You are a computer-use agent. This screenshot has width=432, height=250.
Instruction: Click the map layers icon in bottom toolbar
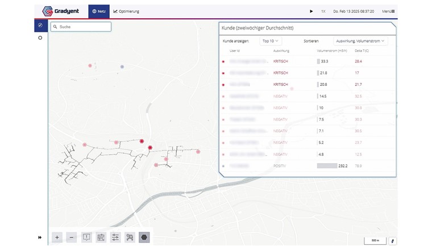tap(101, 238)
